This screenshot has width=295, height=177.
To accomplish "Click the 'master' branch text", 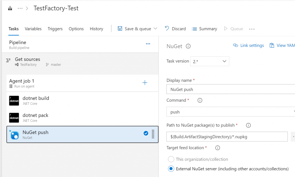I will (x=56, y=65).
